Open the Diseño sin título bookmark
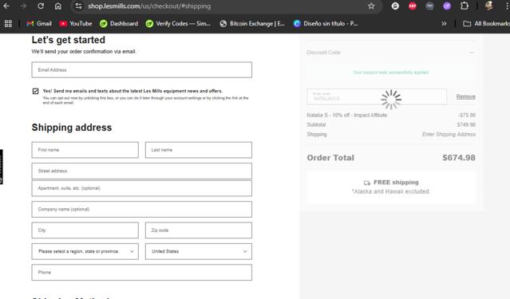 click(326, 23)
